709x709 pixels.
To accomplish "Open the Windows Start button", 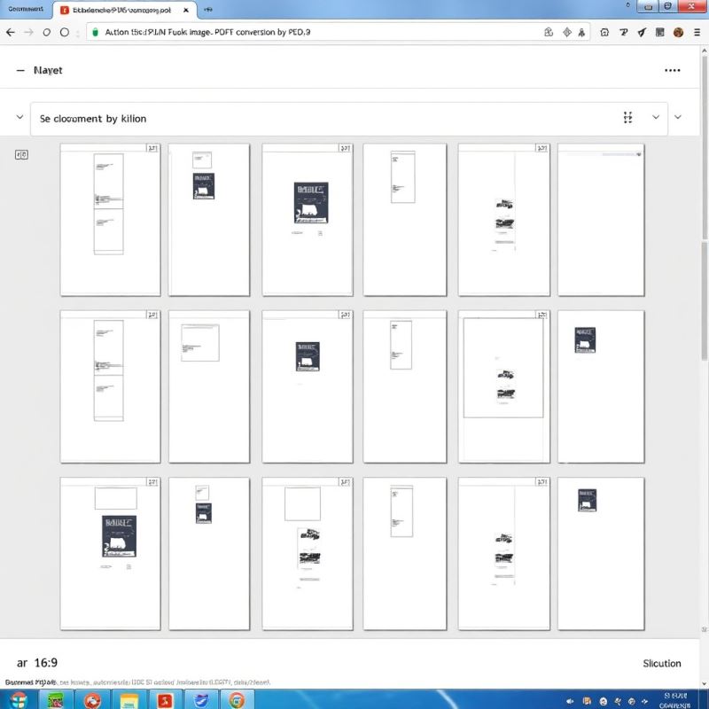I will (x=19, y=700).
